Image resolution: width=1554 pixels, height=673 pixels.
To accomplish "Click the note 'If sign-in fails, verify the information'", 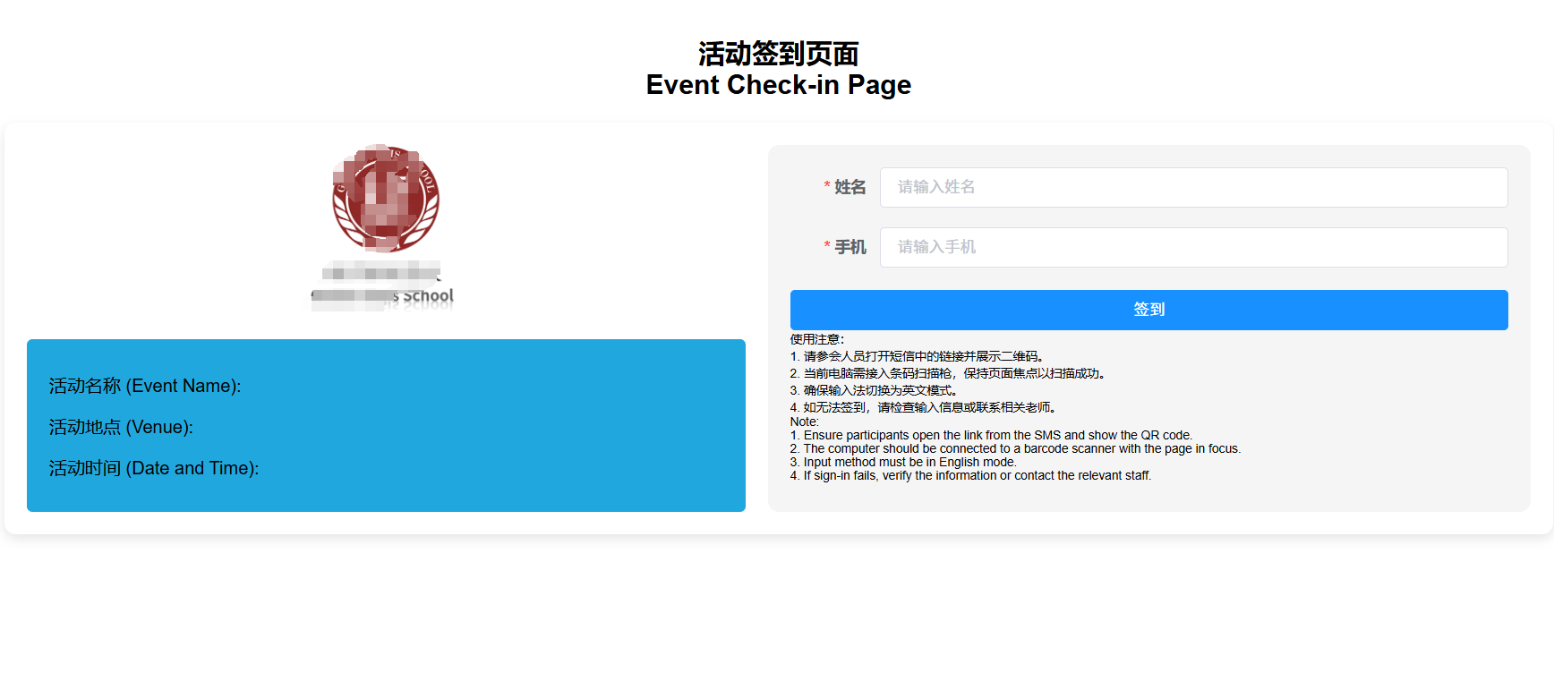I will click(x=970, y=475).
